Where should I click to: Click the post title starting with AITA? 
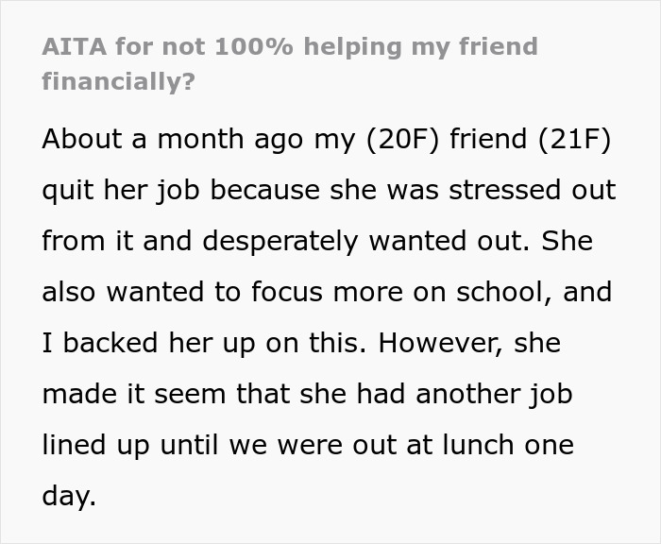point(289,47)
